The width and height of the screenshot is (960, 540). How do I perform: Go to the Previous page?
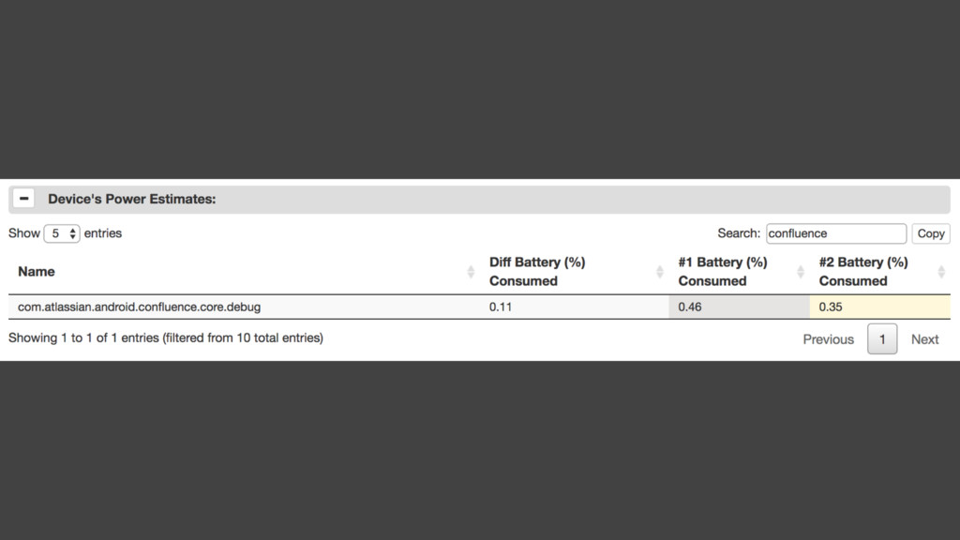[829, 339]
